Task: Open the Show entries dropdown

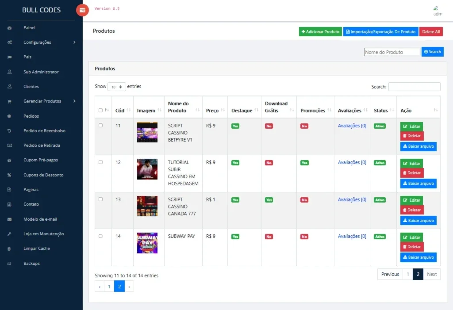Action: coord(117,87)
